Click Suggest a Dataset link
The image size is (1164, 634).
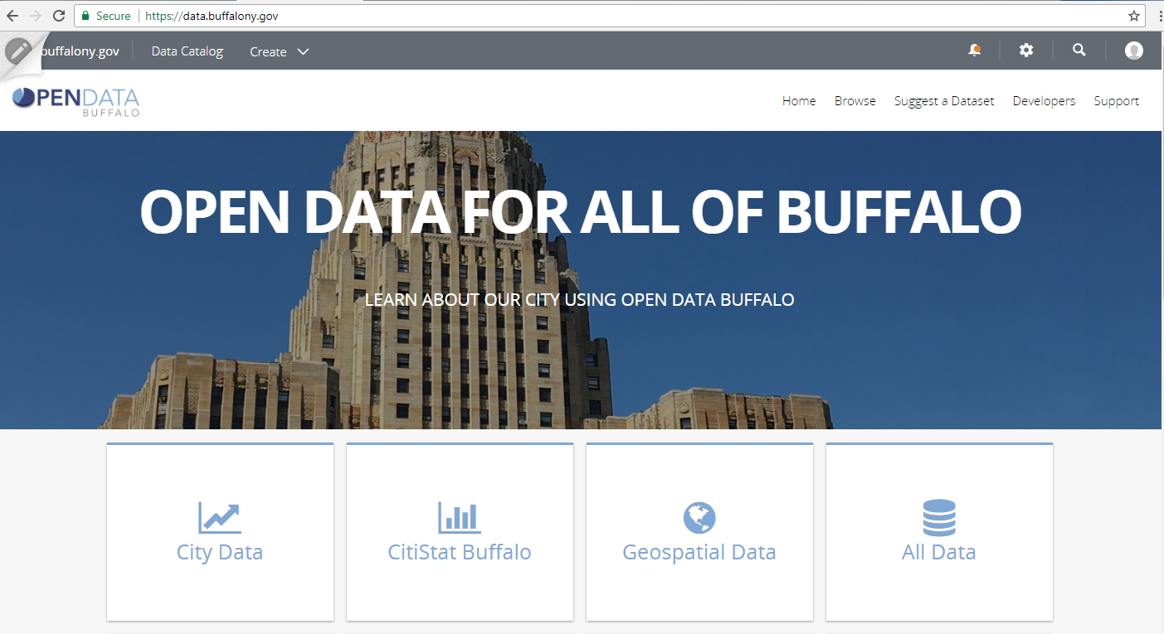943,101
